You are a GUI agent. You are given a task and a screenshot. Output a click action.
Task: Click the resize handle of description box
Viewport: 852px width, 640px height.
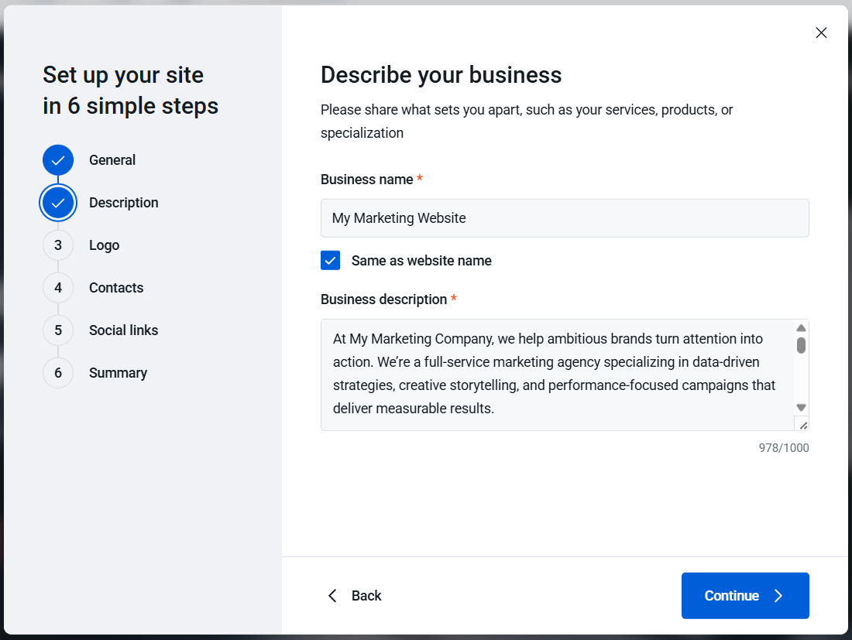(x=802, y=425)
